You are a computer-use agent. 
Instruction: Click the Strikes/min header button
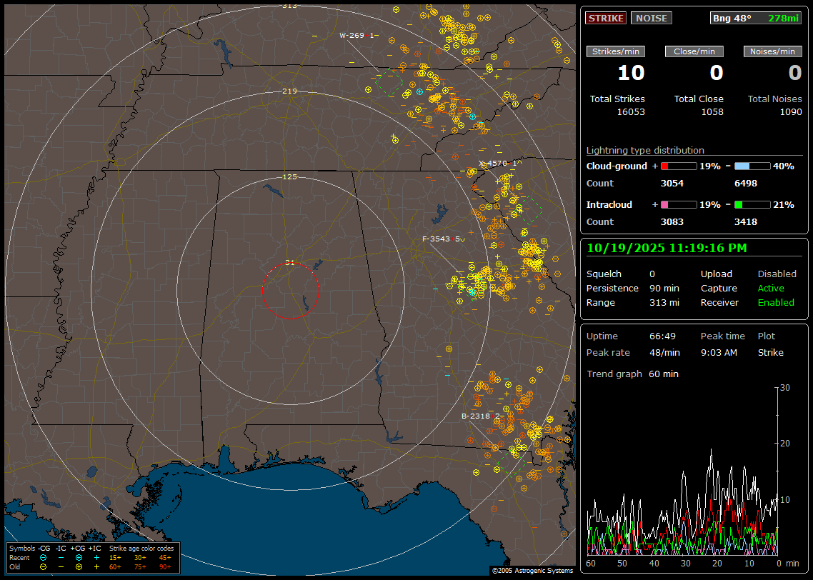tap(616, 51)
